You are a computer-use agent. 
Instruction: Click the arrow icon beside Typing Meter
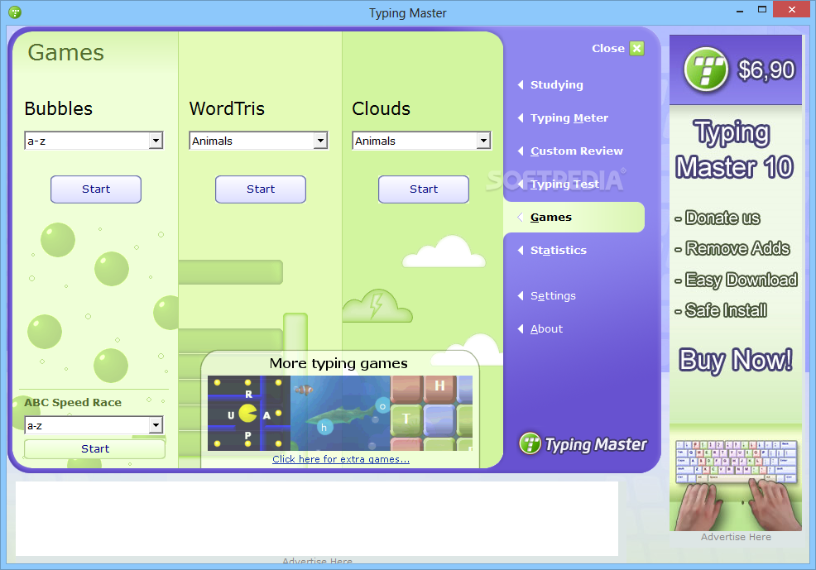pyautogui.click(x=521, y=118)
